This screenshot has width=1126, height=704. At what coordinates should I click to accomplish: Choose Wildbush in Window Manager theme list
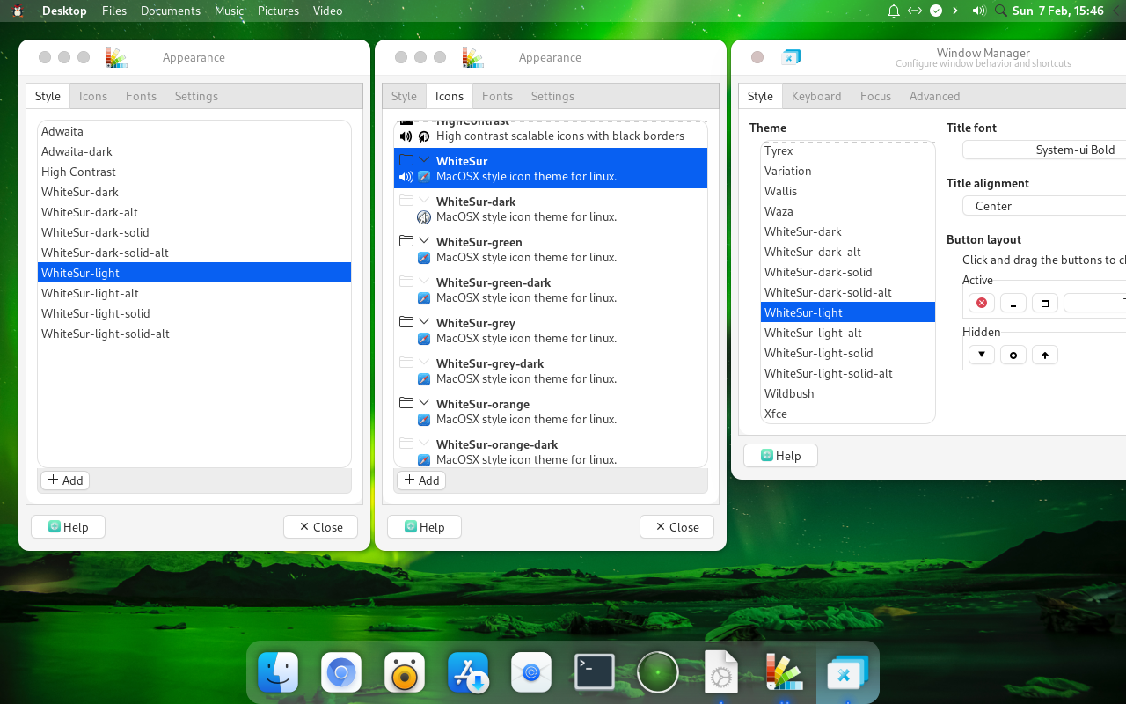click(x=848, y=393)
